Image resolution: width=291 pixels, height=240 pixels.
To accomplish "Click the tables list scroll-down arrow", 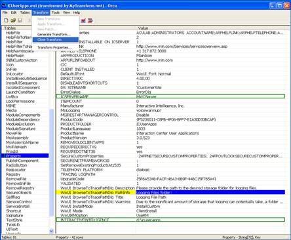I will tap(51, 231).
